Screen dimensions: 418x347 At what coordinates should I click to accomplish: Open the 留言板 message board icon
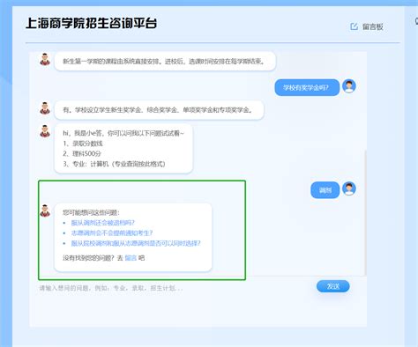[355, 26]
